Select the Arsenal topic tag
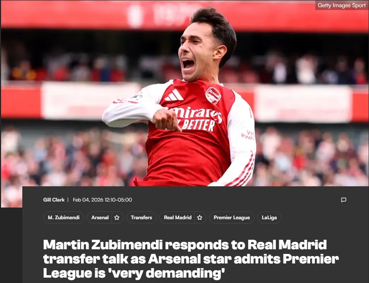Screen dimensions: 369x283 click(100, 218)
